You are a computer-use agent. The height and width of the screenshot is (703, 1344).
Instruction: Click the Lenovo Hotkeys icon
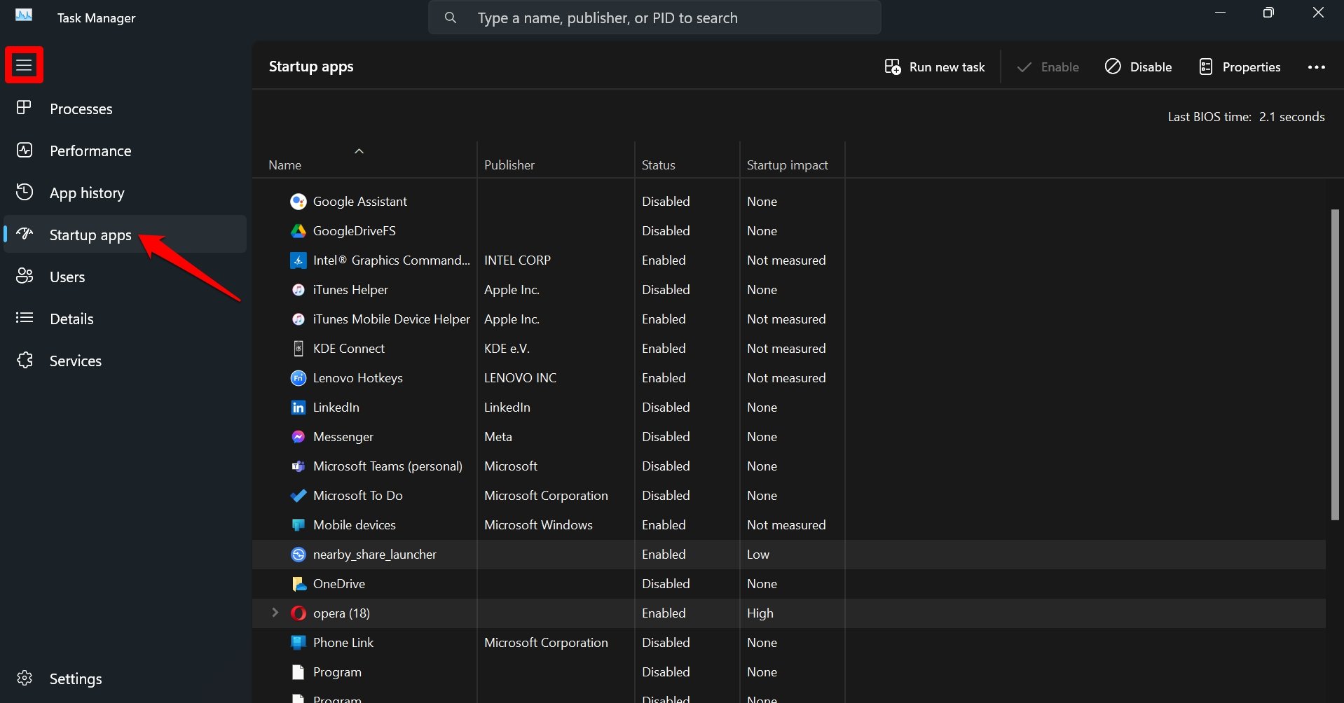tap(298, 378)
